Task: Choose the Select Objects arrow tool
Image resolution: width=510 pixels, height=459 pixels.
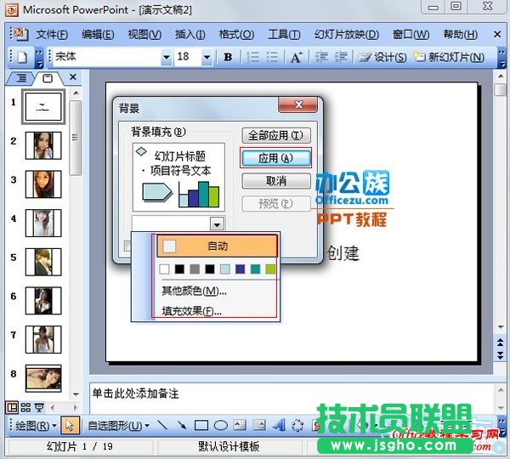Action: coord(70,426)
